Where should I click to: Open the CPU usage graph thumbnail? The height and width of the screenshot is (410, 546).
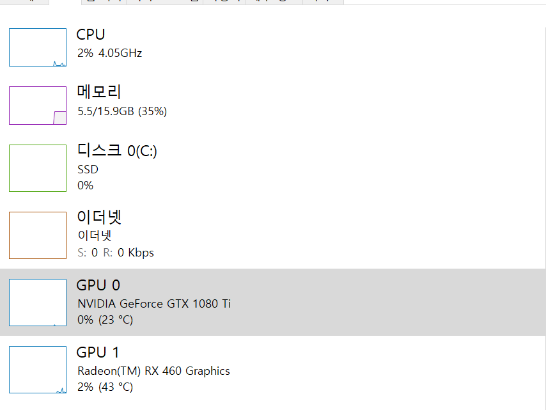click(x=38, y=47)
